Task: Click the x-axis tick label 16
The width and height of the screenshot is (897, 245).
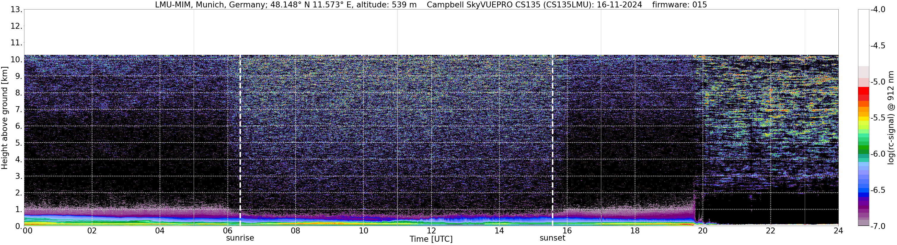Action: click(x=567, y=231)
